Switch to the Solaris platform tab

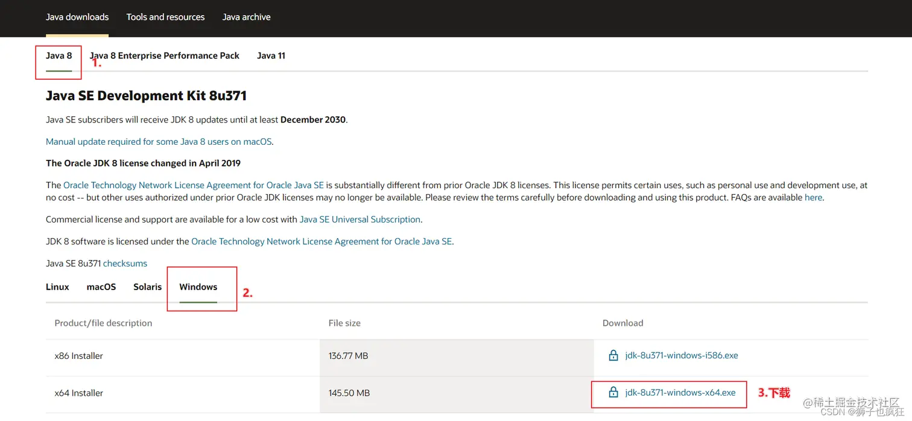click(148, 287)
